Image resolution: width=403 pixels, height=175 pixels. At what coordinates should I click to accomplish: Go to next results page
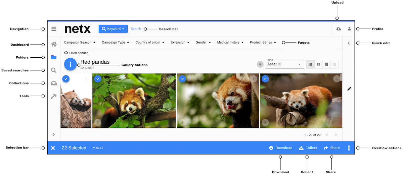tap(336, 135)
